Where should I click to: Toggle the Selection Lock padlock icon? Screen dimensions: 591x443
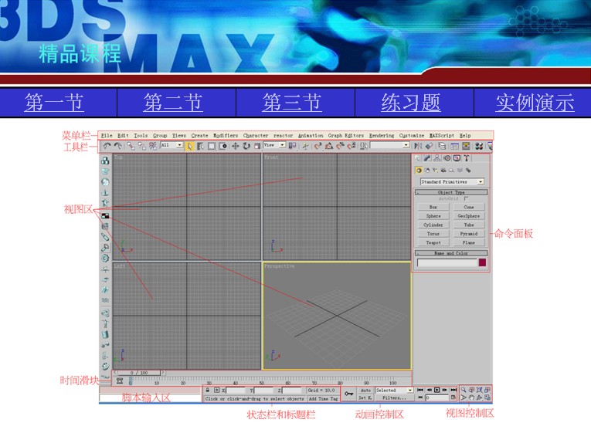coord(208,391)
